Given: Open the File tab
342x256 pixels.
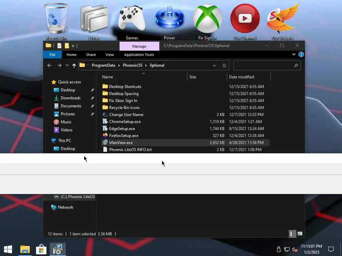Looking at the screenshot, I should coord(52,55).
